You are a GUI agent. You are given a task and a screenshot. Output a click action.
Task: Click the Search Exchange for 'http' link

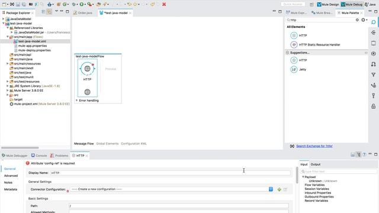point(314,146)
